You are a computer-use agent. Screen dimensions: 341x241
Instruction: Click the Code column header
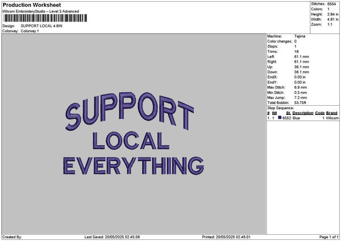click(319, 113)
